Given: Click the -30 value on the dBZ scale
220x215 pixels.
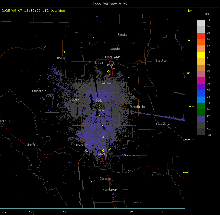Looking at the screenshot, I should tap(209, 135).
